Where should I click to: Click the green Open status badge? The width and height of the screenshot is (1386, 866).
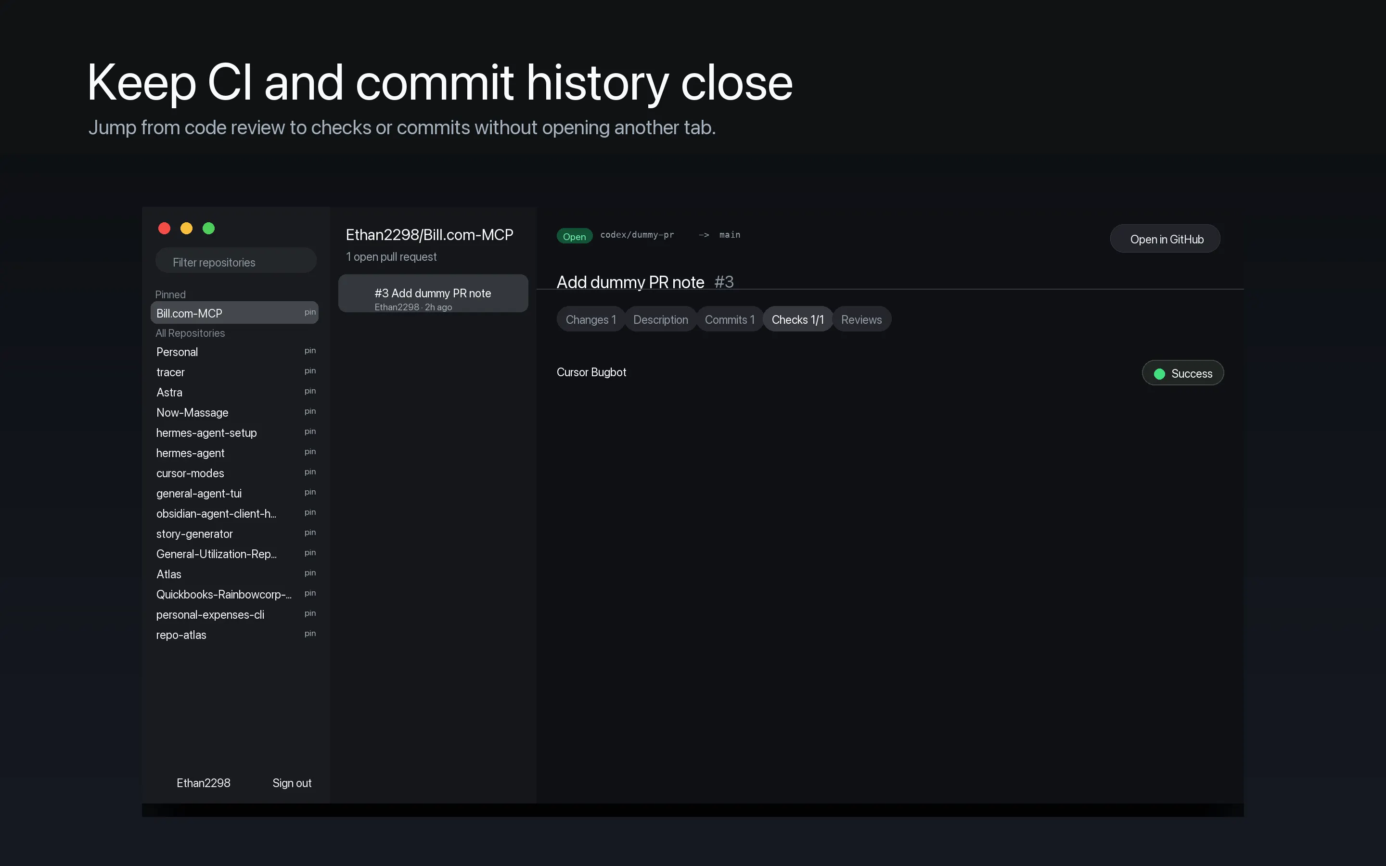point(575,237)
